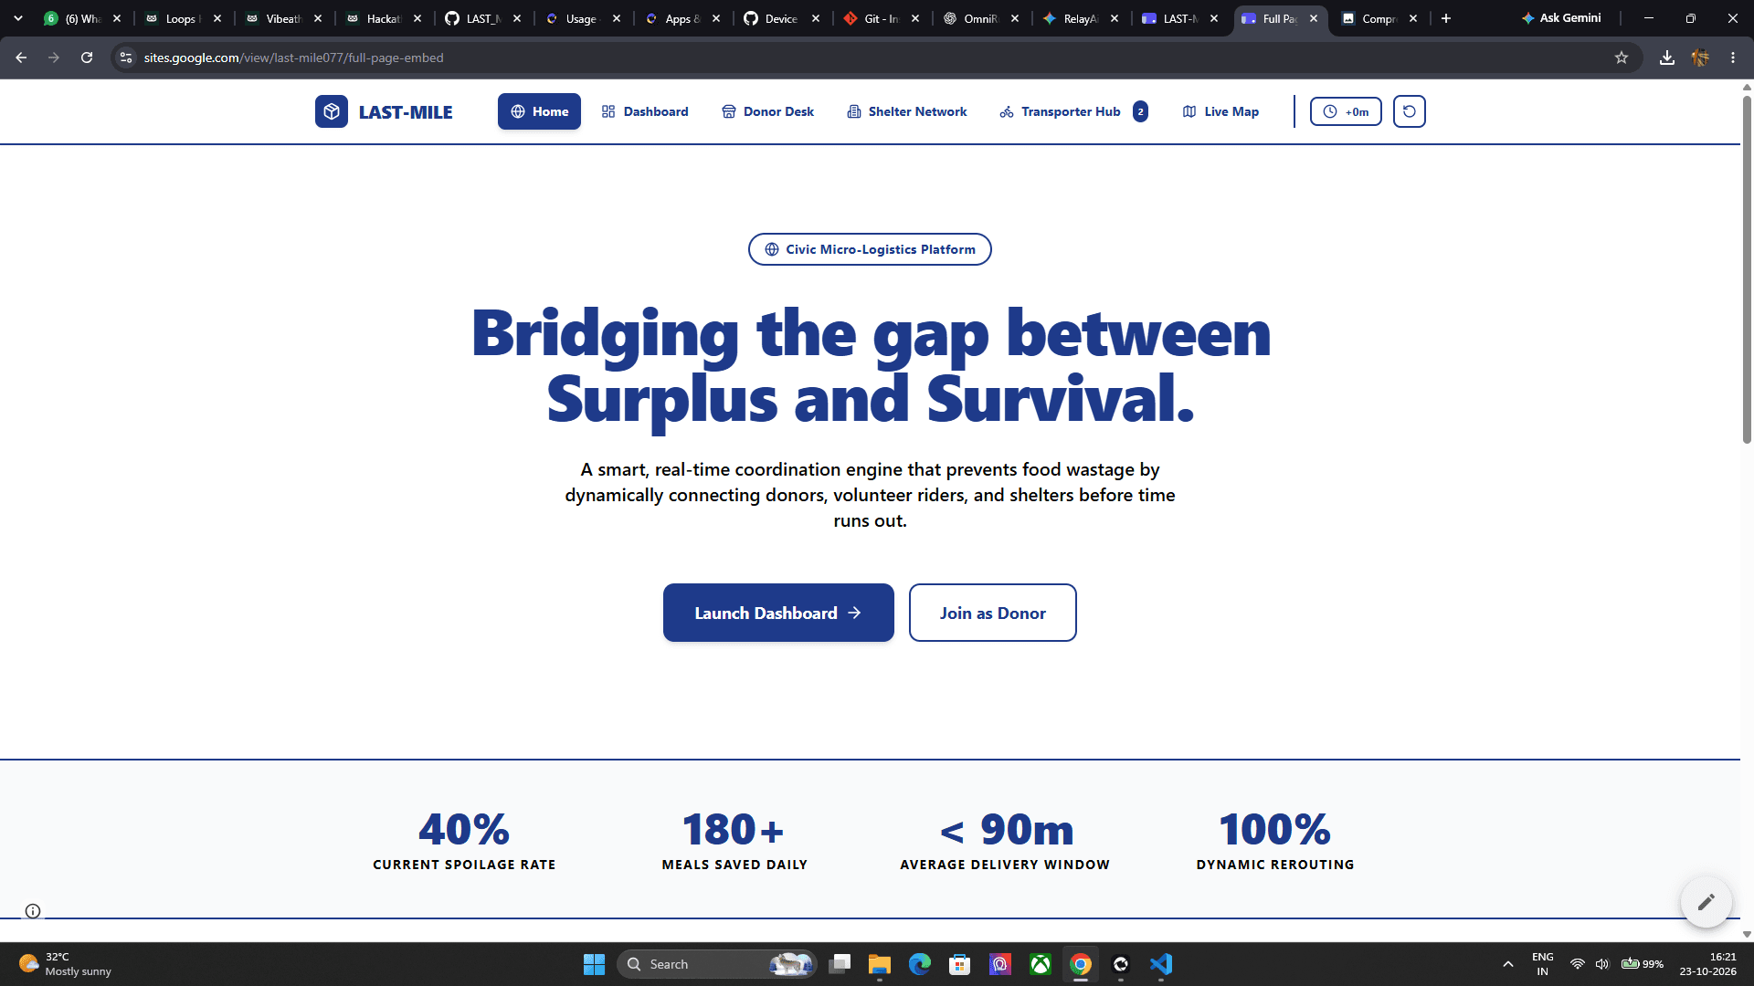The width and height of the screenshot is (1754, 986).
Task: Open Windows Start menu
Action: pyautogui.click(x=594, y=964)
